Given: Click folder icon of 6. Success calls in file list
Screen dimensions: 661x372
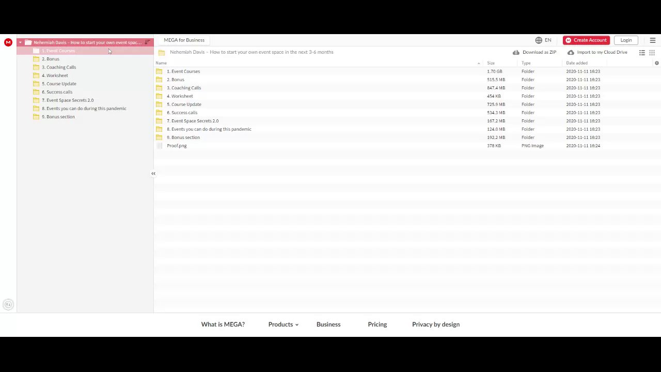Looking at the screenshot, I should [159, 113].
